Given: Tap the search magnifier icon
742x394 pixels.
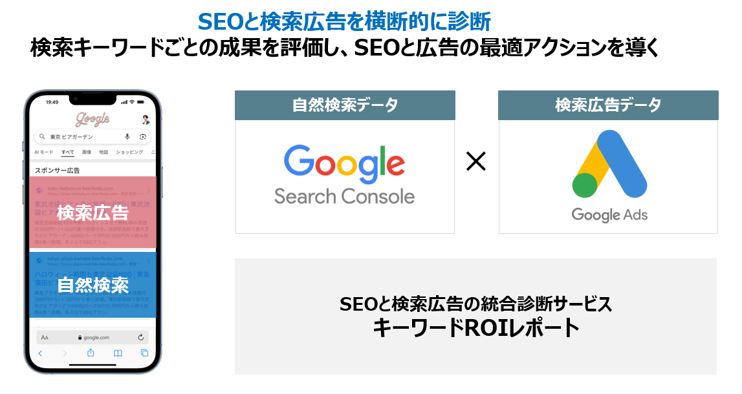Looking at the screenshot, I should 43,137.
